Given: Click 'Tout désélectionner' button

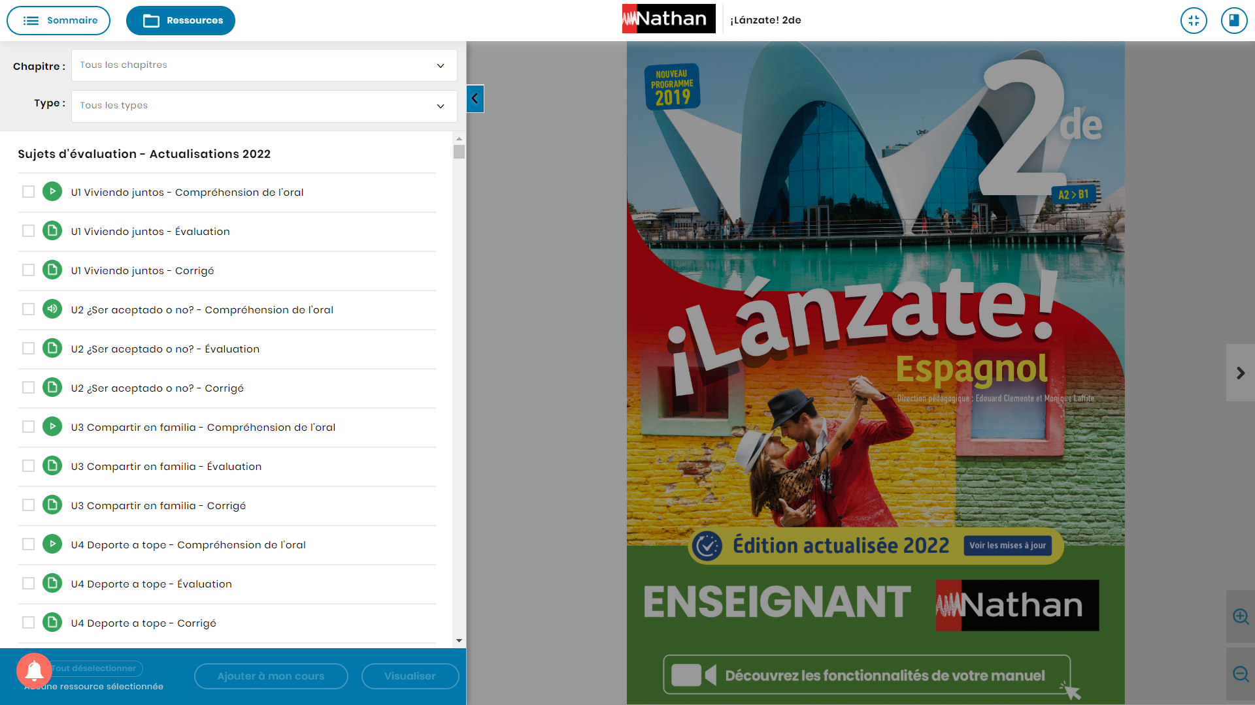Looking at the screenshot, I should (95, 668).
